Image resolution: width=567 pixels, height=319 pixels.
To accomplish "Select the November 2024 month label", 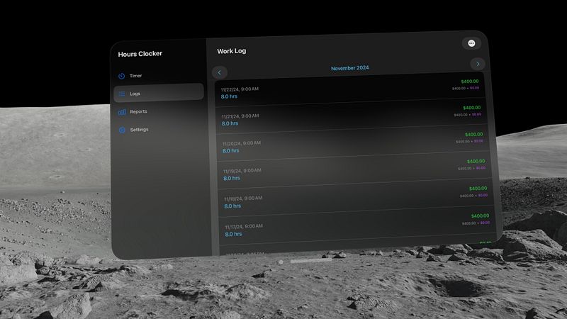I will click(349, 68).
